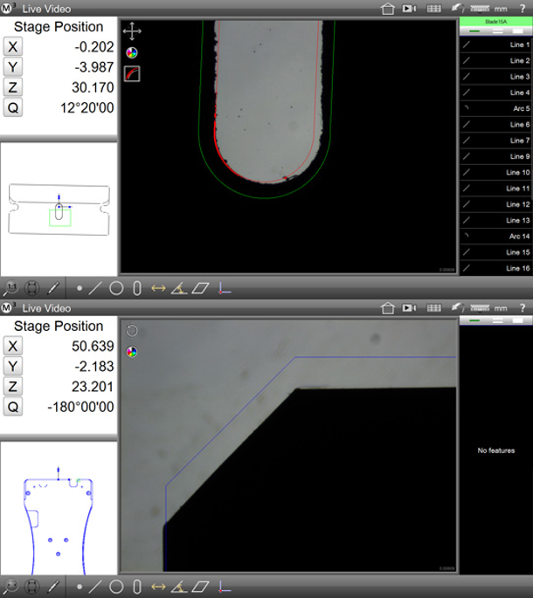This screenshot has width=533, height=598.
Task: Click the arc profile icon in upper video
Action: pos(132,73)
